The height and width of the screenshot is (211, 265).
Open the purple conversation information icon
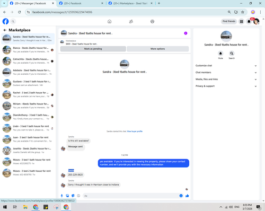185,33
